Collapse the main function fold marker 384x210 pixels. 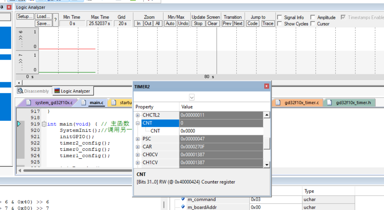[x=44, y=124]
